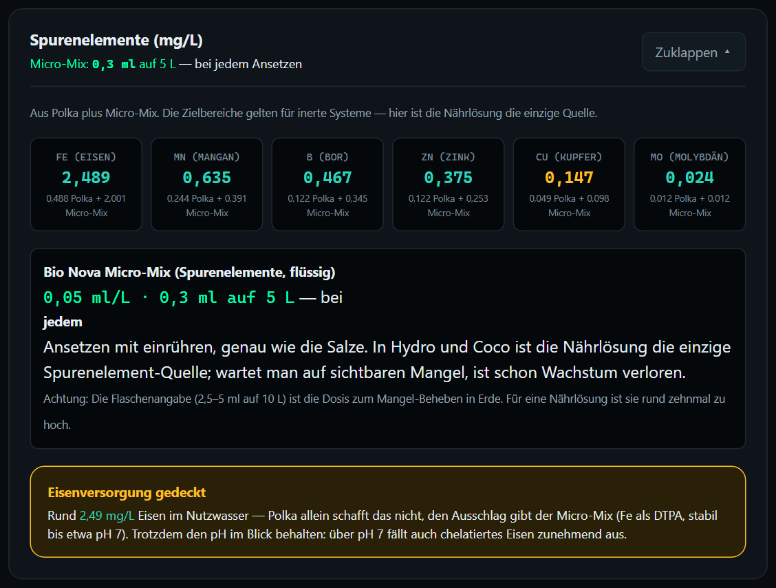Click the 'Aus Polka plus Micro-Mix' description line
This screenshot has height=588, width=776.
(314, 113)
